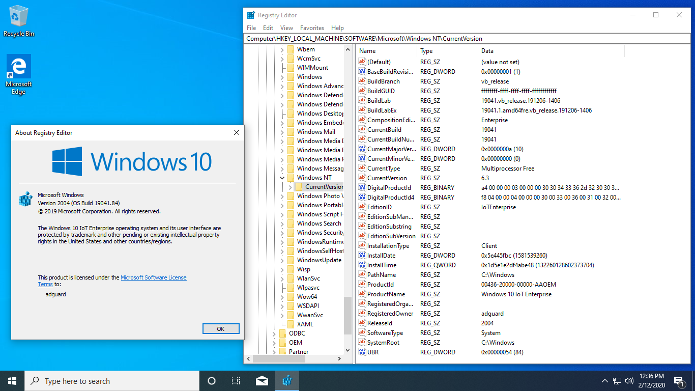This screenshot has width=695, height=391.
Task: Open Task View on the taskbar
Action: click(x=236, y=381)
